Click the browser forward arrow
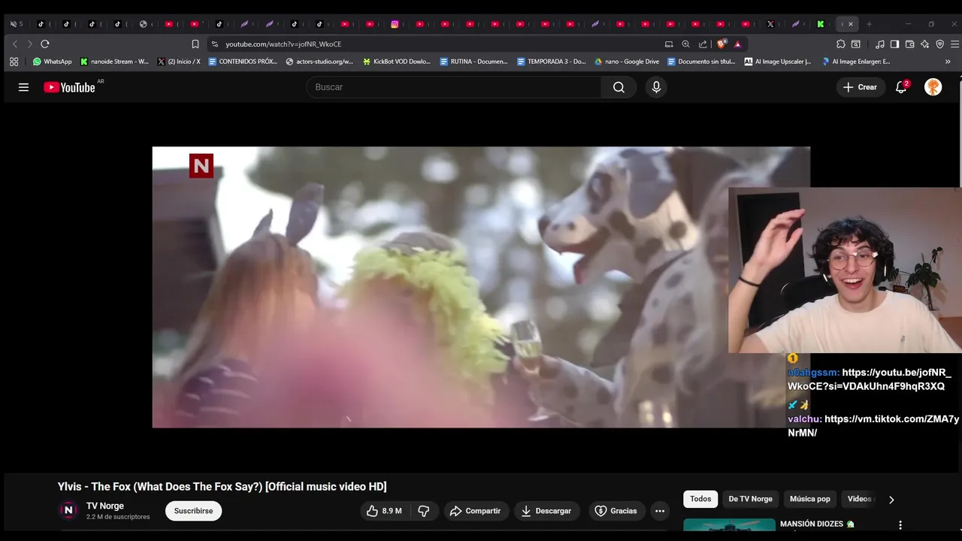The image size is (962, 541). click(29, 44)
